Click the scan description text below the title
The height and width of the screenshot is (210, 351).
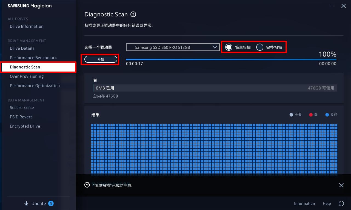(x=119, y=25)
